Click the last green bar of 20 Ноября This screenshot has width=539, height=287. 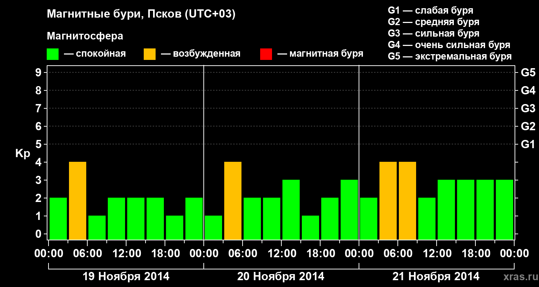tap(349, 210)
